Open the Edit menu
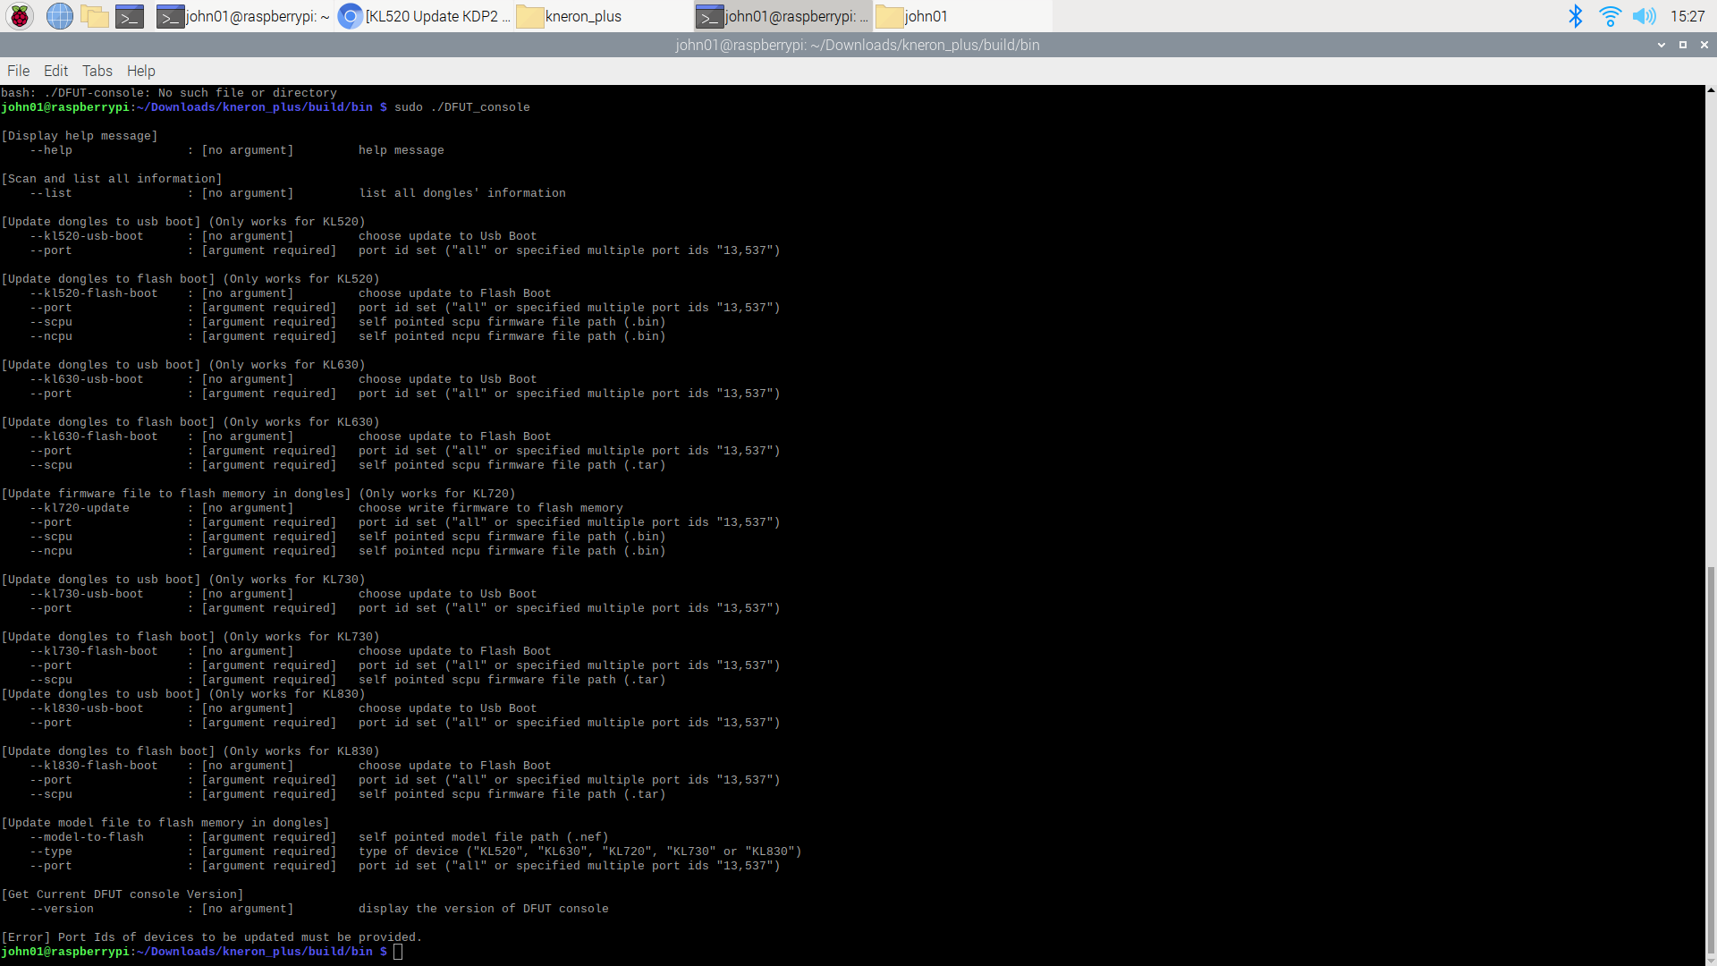 (55, 71)
